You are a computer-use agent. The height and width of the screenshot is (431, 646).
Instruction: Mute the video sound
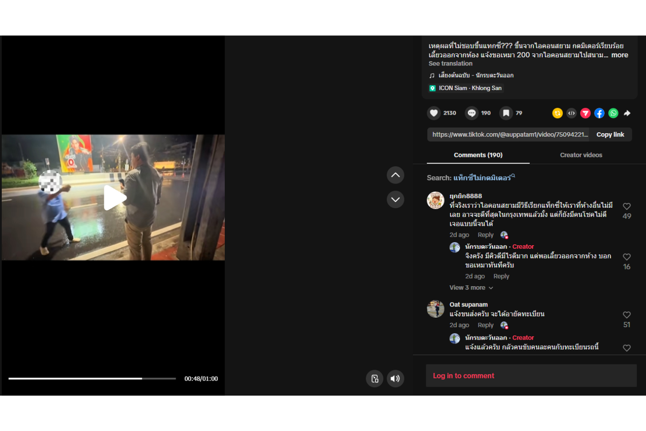395,378
